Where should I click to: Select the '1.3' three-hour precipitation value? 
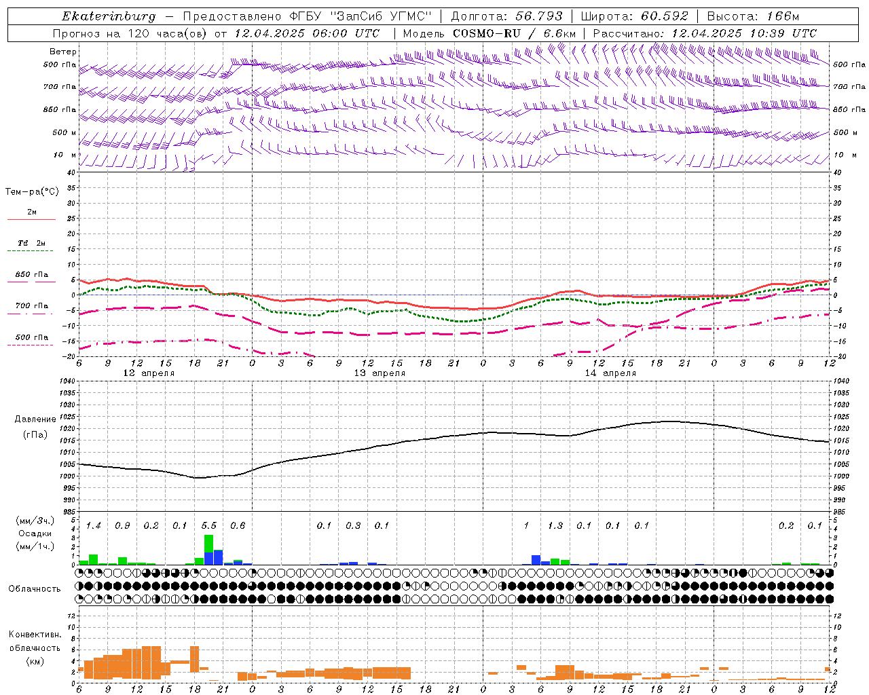click(x=555, y=526)
